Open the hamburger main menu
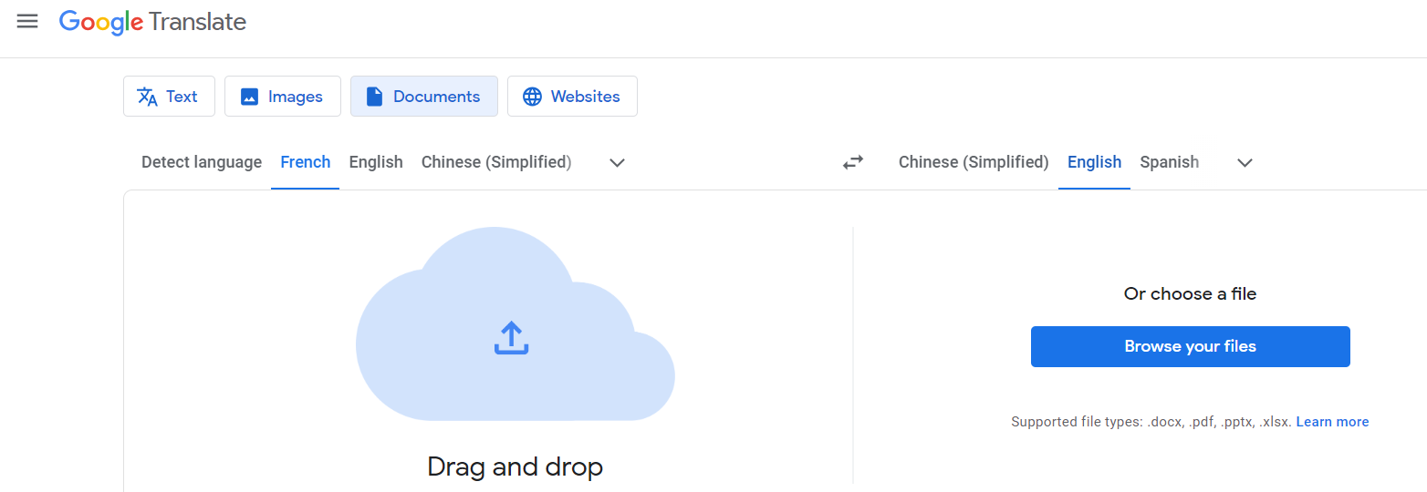The width and height of the screenshot is (1427, 492). pos(27,22)
